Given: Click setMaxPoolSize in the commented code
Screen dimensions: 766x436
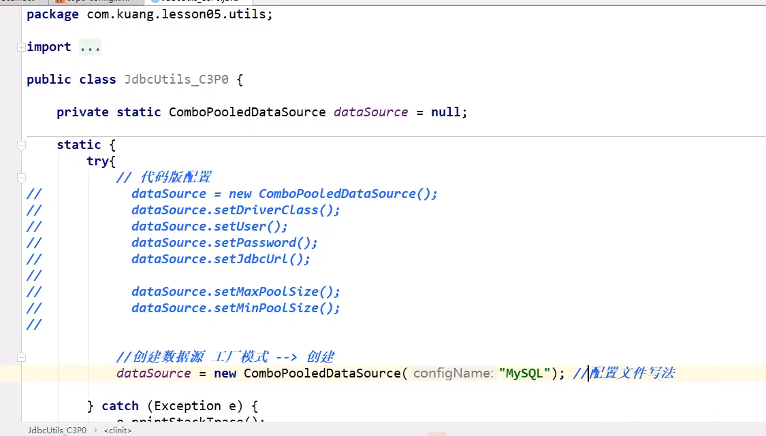Looking at the screenshot, I should (x=266, y=292).
